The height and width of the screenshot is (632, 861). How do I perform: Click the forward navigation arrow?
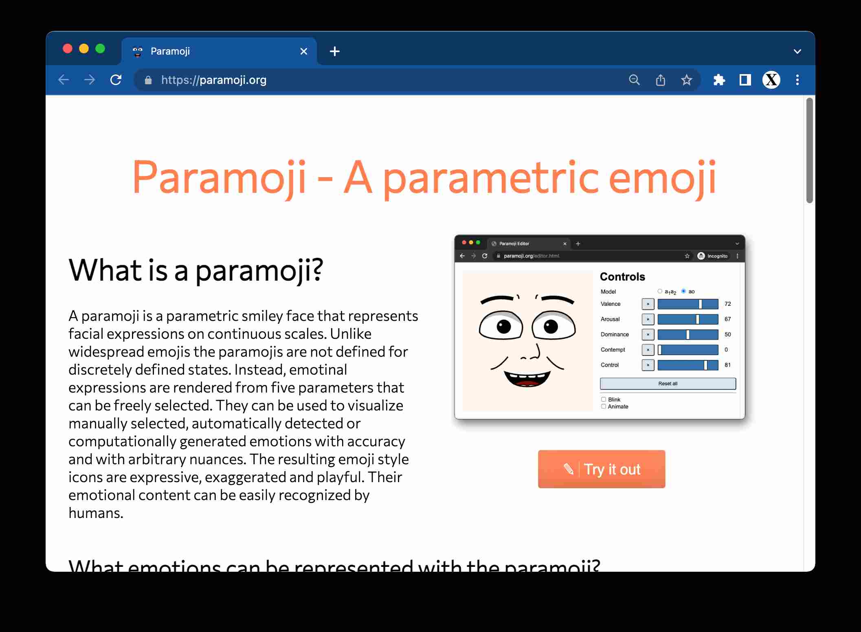coord(90,80)
